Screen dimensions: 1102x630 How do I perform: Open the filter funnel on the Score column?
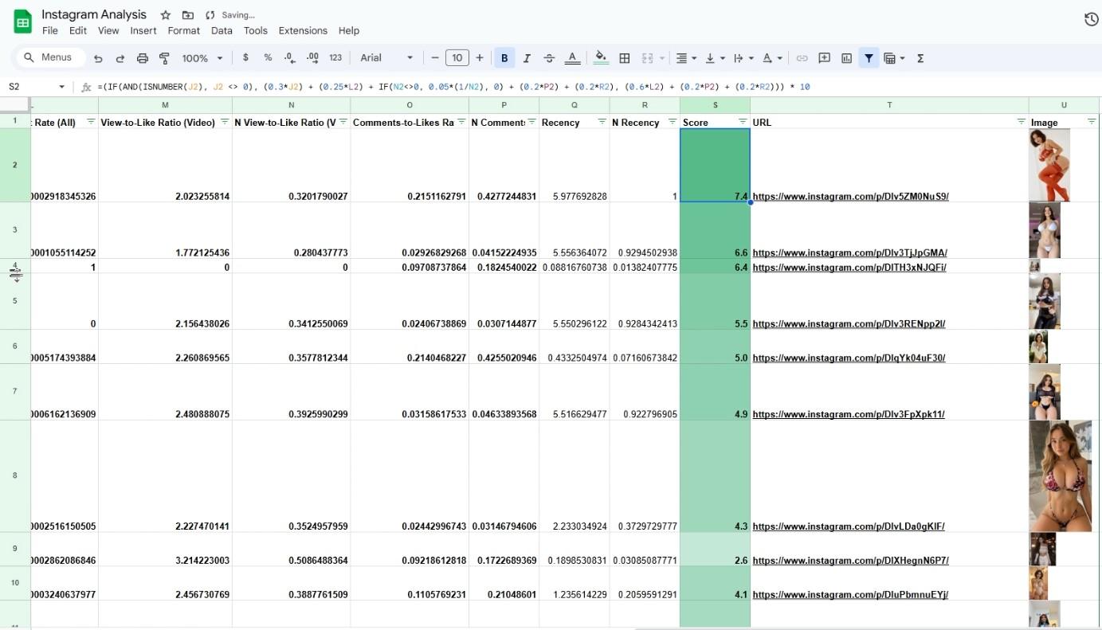742,122
